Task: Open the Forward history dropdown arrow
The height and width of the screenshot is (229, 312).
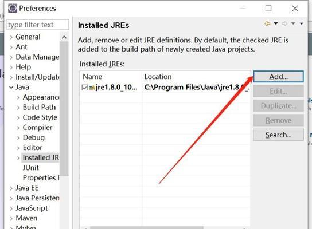Action: coord(293,23)
